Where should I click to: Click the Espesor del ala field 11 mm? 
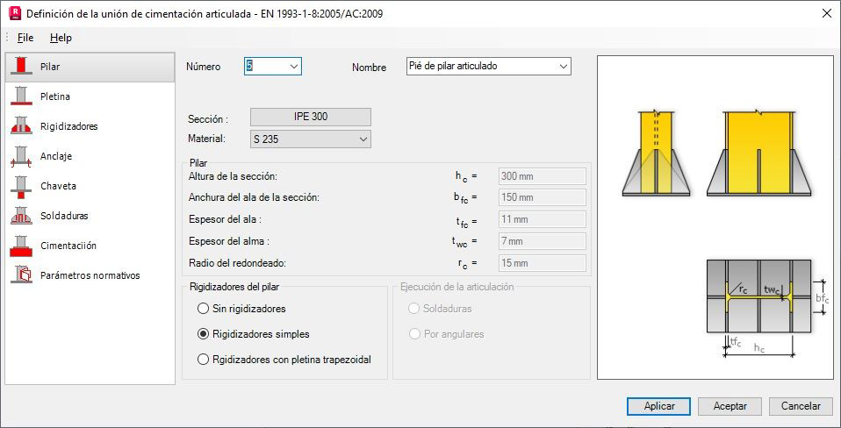(x=543, y=219)
